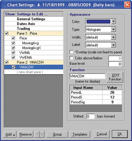
Task: Uncheck the VMACDH indicator checkbox
Action: (13, 67)
